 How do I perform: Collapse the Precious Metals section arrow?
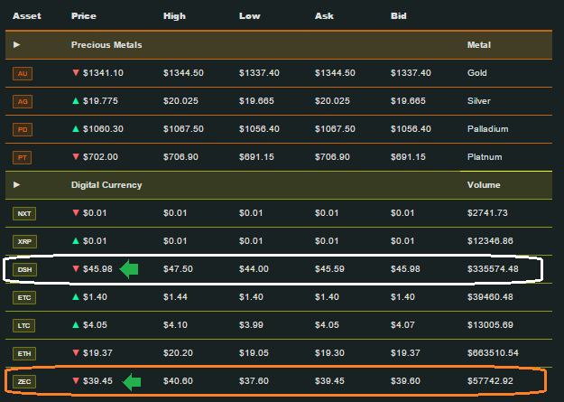tap(16, 44)
